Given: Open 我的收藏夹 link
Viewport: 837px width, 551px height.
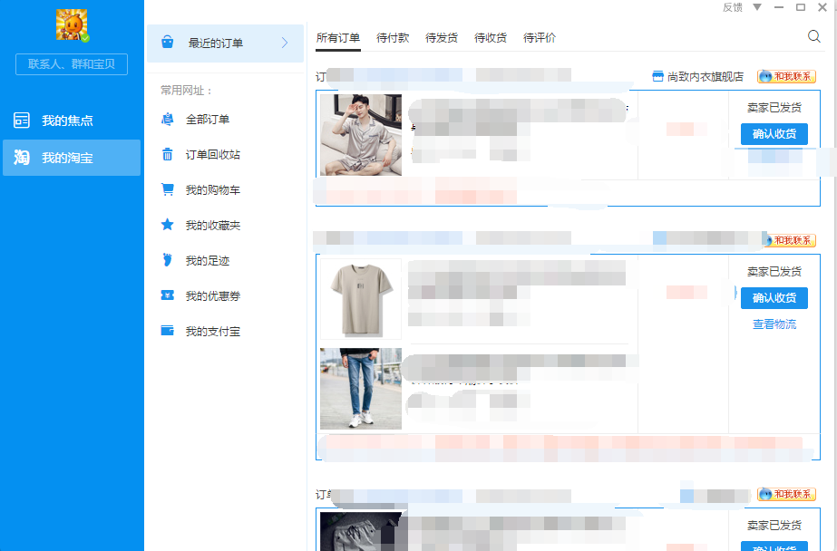Looking at the screenshot, I should 212,226.
